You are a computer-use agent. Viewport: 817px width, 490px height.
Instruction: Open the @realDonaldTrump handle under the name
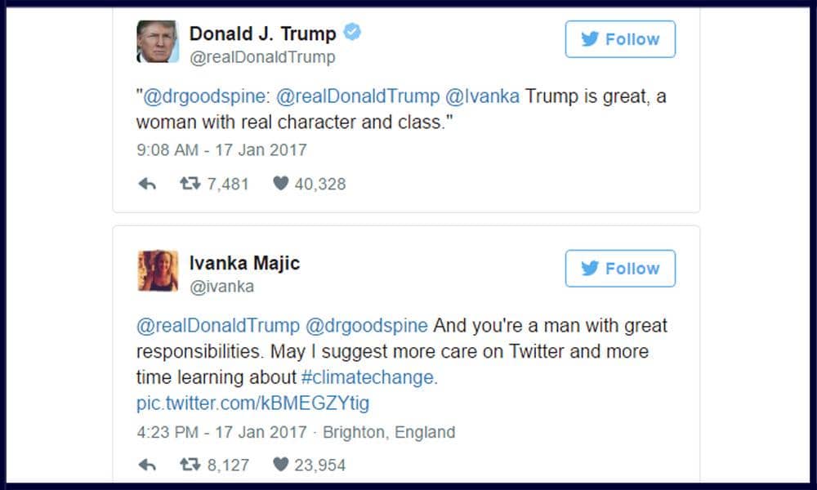coord(262,57)
